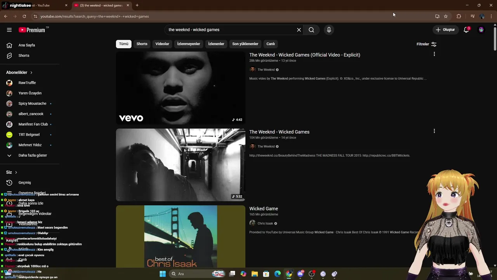The width and height of the screenshot is (497, 280).
Task: Click the vevo Wicked Games 4:42 thumbnail
Action: pos(181,88)
